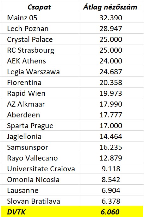The image size is (144, 217).
Task: Select the highlighted yellow DVTK cell
Action: [x=40, y=212]
